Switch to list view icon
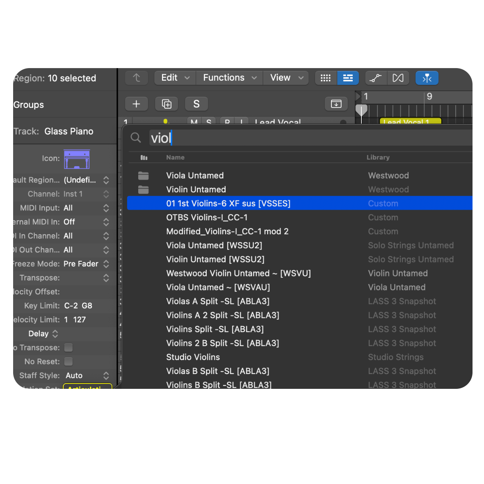 348,78
